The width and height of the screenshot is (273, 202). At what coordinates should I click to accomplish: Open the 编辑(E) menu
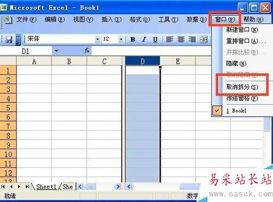(x=55, y=20)
